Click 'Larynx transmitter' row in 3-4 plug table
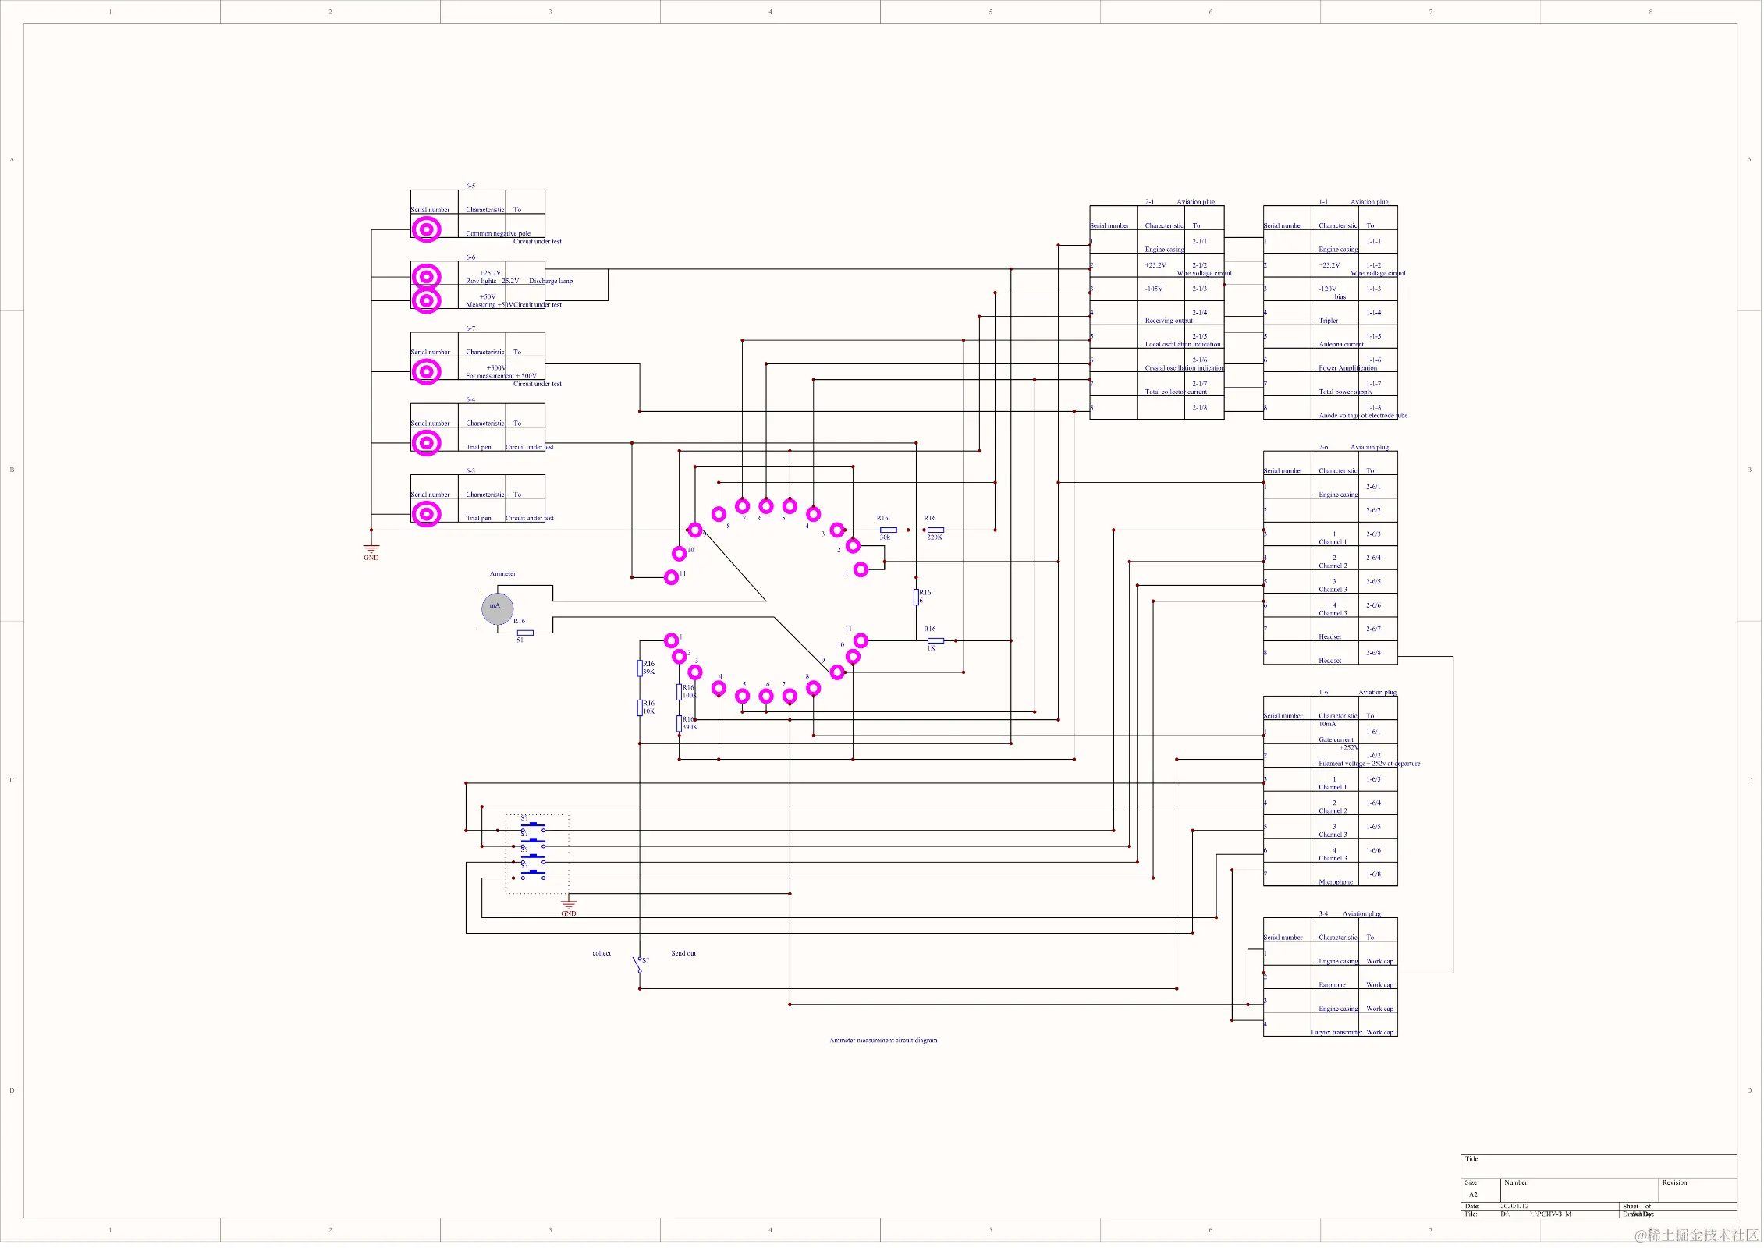The width and height of the screenshot is (1764, 1248). [x=1336, y=1033]
